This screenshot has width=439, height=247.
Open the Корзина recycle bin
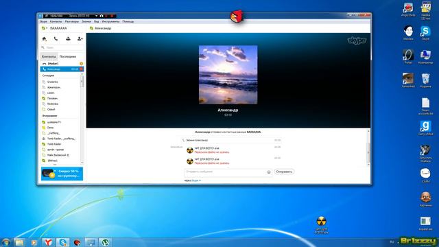pos(425,80)
